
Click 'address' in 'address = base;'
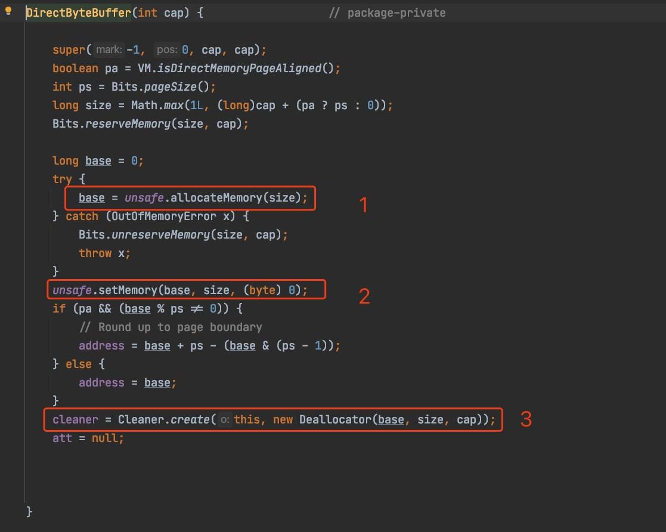pyautogui.click(x=101, y=383)
